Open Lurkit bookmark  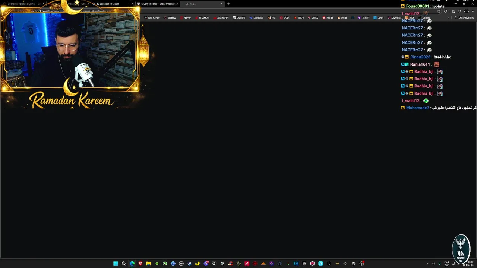coord(378,18)
